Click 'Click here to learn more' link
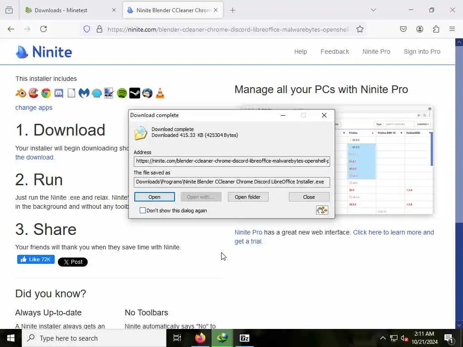This screenshot has width=463, height=347. (394, 232)
